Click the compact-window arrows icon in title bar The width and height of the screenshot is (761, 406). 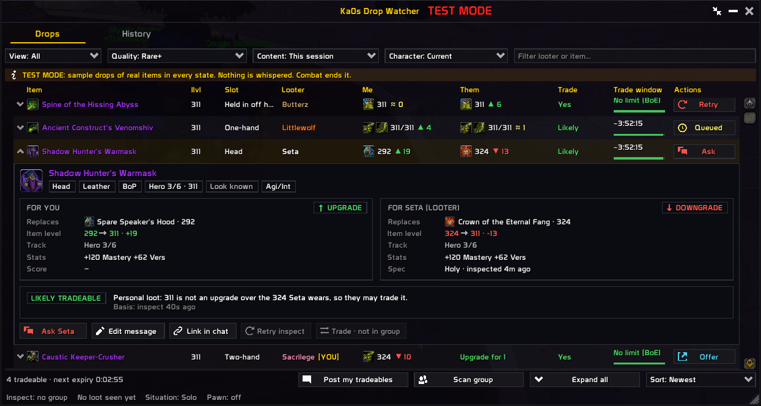(x=717, y=11)
